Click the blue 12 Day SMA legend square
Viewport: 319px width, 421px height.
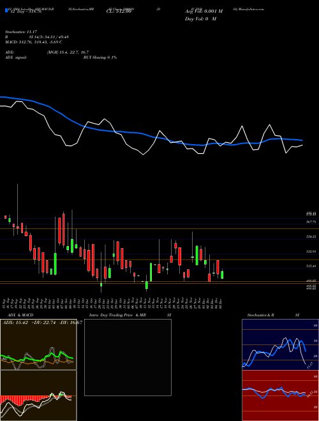(x=6, y=10)
